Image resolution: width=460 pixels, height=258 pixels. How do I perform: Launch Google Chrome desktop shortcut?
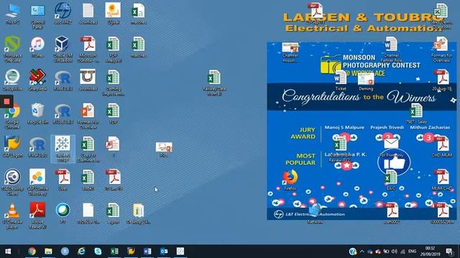pyautogui.click(x=12, y=116)
